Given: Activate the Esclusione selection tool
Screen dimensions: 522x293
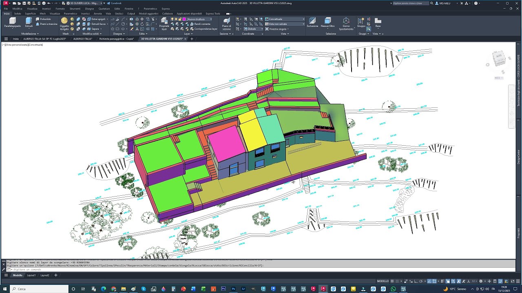Looking at the screenshot, I should coord(312,22).
